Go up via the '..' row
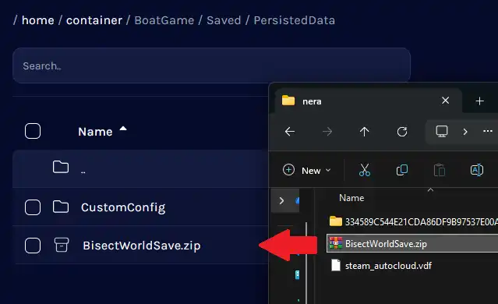 pyautogui.click(x=140, y=168)
